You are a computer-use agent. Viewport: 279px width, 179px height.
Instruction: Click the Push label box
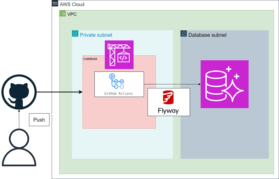pyautogui.click(x=39, y=120)
